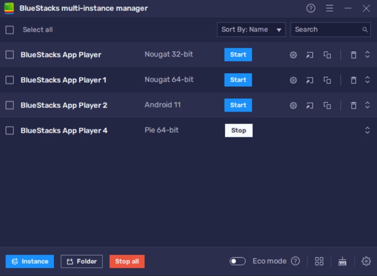Minimize the multi-instance manager window

coord(348,8)
